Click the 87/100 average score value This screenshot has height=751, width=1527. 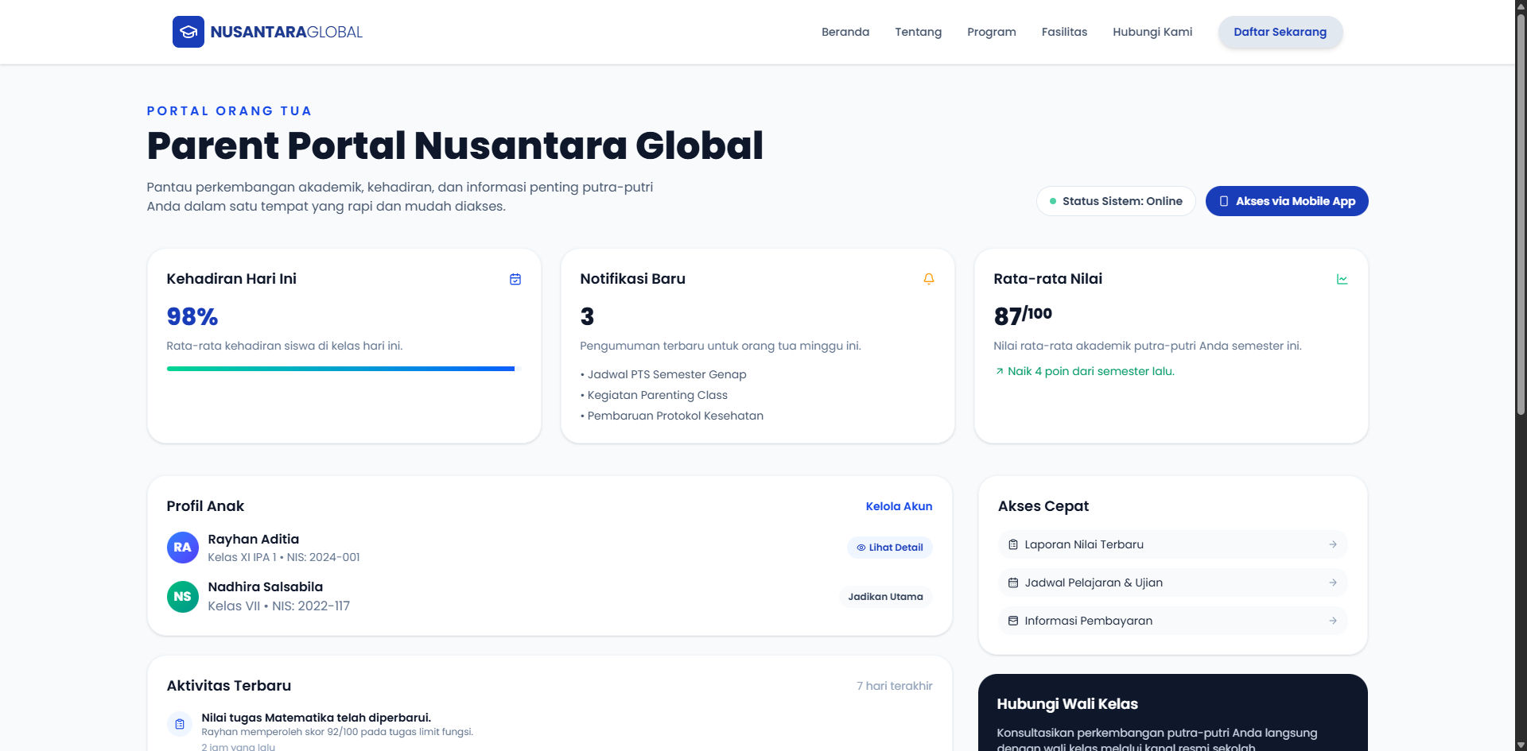click(1023, 315)
